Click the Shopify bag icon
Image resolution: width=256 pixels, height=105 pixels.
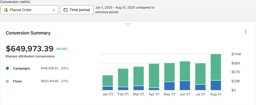(6, 10)
